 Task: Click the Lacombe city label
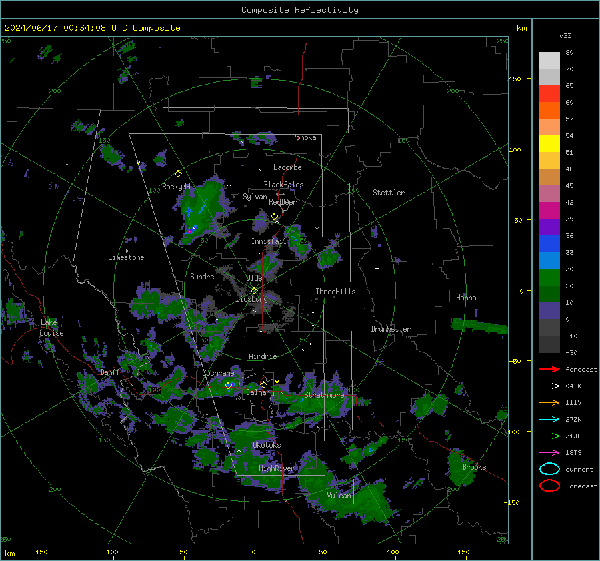(287, 167)
